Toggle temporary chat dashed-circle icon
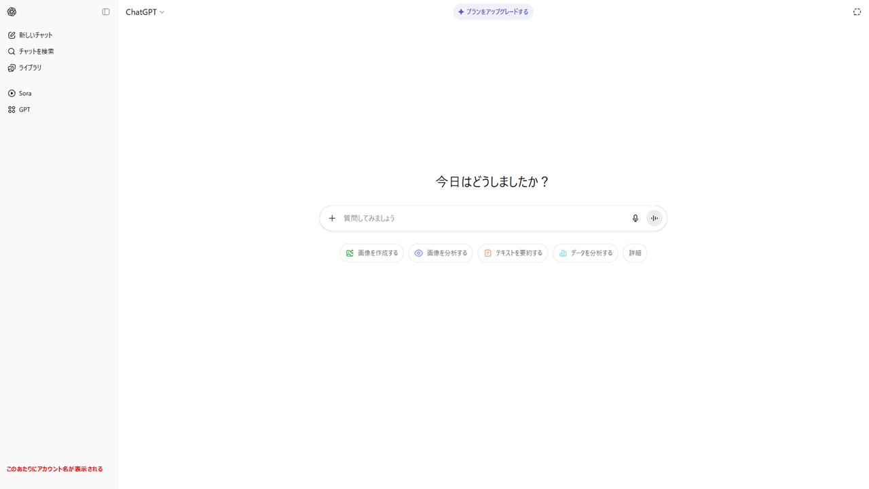 (857, 12)
